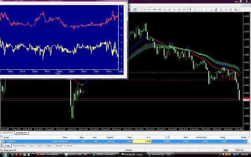Select the trendline drawing tool
The width and height of the screenshot is (251, 157).
pos(211,10)
